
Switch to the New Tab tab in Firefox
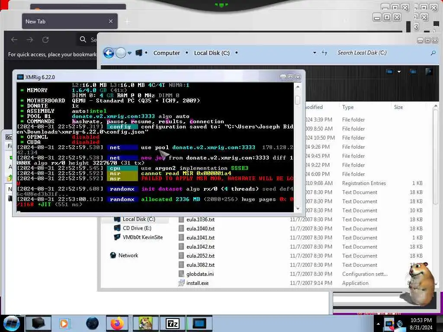tap(70, 21)
